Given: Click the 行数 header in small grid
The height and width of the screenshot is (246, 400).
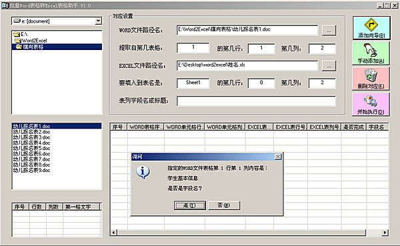Looking at the screenshot, I should click(x=38, y=207).
